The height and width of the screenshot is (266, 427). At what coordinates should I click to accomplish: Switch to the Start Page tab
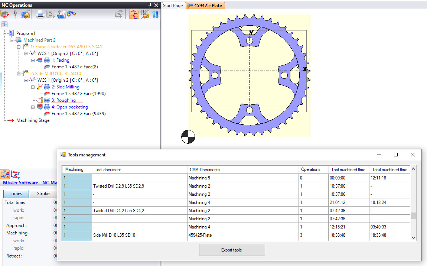[173, 6]
